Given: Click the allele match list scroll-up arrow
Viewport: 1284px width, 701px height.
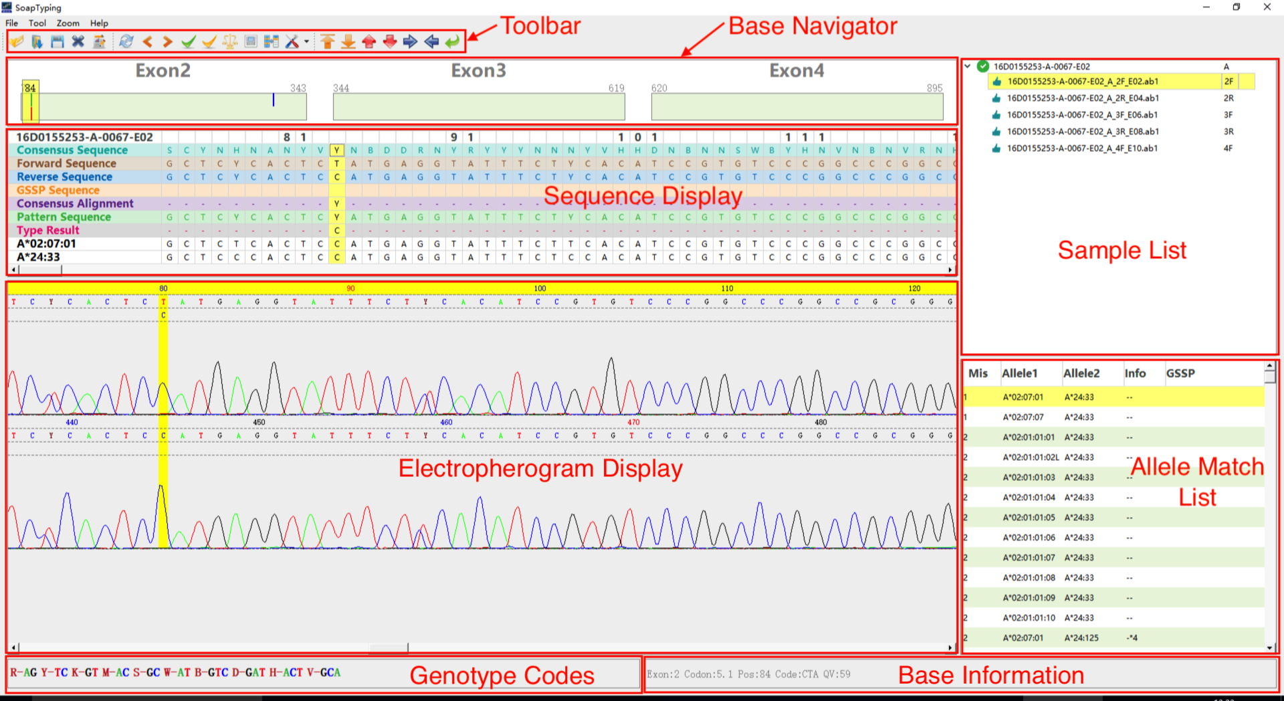Looking at the screenshot, I should (x=1270, y=367).
